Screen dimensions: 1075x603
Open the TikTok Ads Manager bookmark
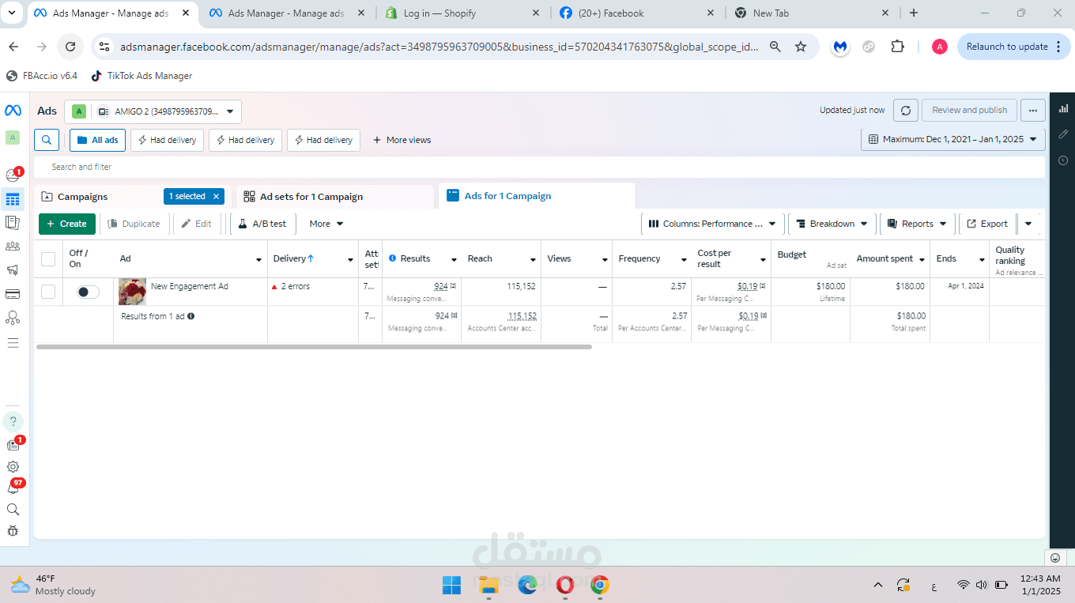(141, 76)
